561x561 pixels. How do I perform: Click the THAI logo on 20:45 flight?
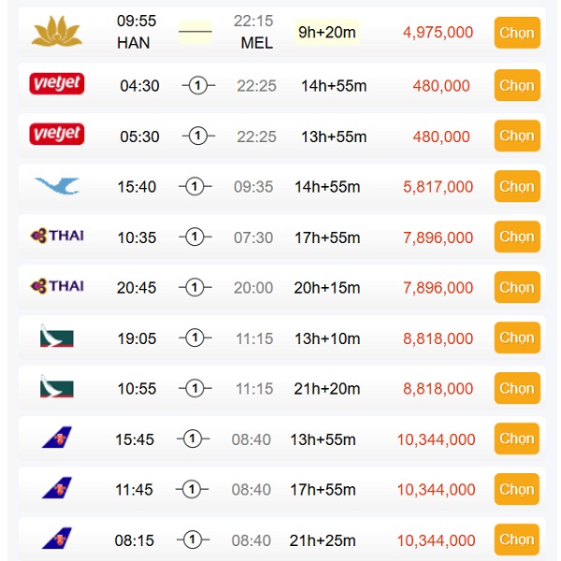[57, 286]
